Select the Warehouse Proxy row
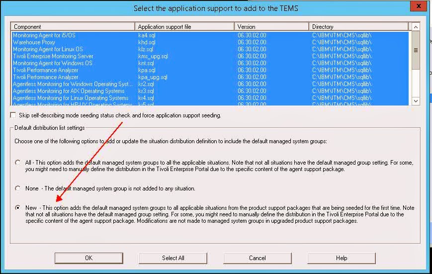The width and height of the screenshot is (432, 274). [210, 42]
